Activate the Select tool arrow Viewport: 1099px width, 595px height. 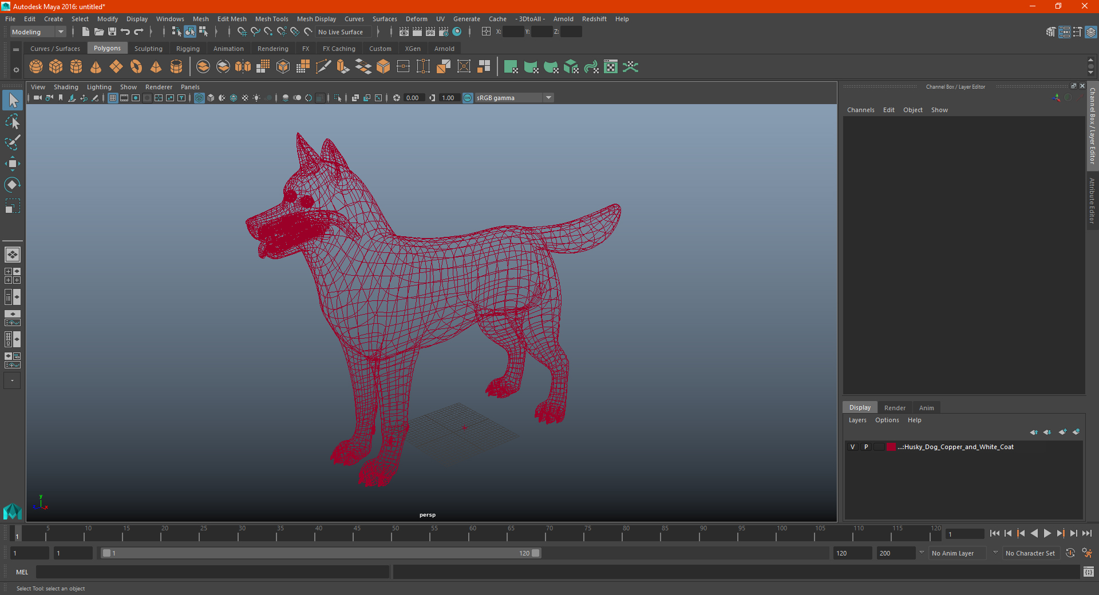pos(13,101)
